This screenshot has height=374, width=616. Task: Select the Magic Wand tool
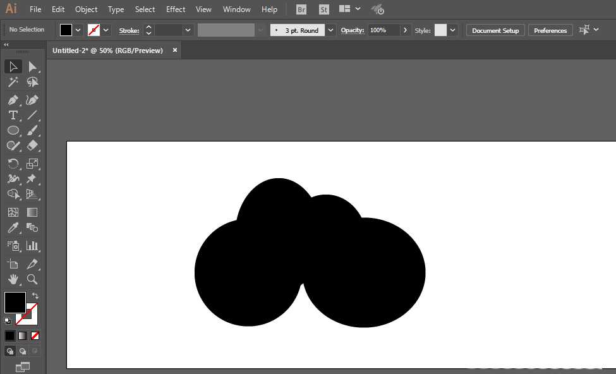pos(13,81)
